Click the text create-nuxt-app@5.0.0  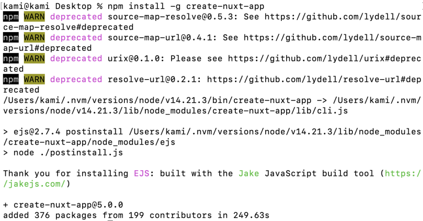69,205
